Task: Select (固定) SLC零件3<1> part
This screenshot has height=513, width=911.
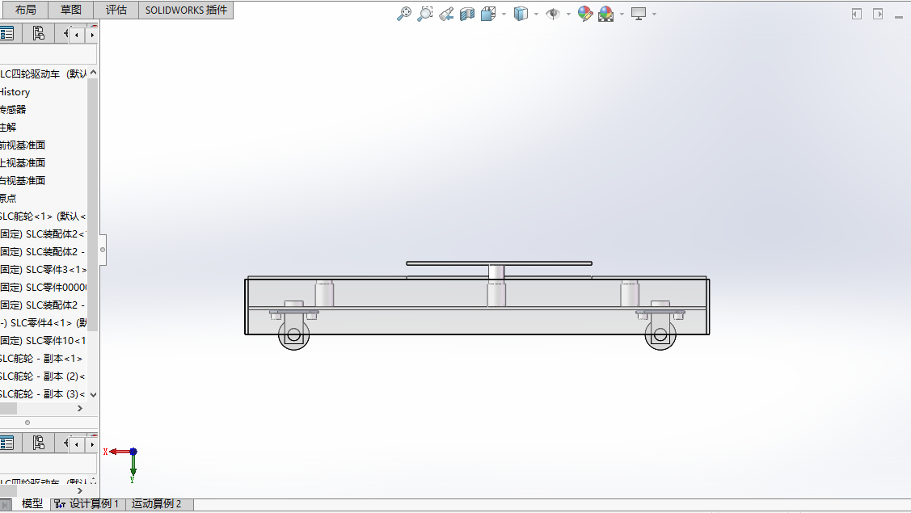Action: tap(44, 270)
